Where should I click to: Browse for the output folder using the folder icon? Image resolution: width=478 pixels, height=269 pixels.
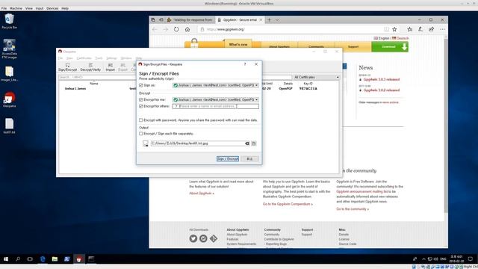coord(254,143)
